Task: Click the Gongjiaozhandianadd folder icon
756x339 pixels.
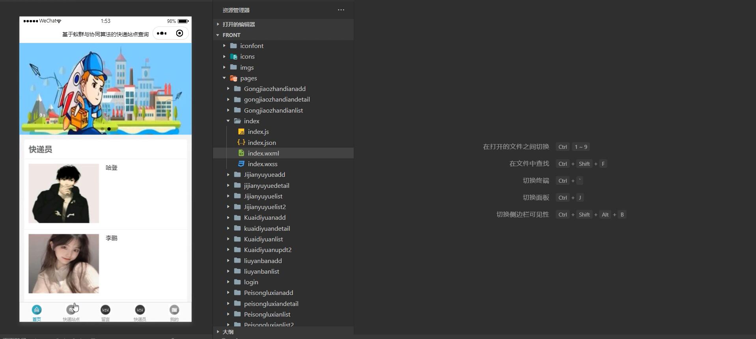Action: pyautogui.click(x=237, y=89)
